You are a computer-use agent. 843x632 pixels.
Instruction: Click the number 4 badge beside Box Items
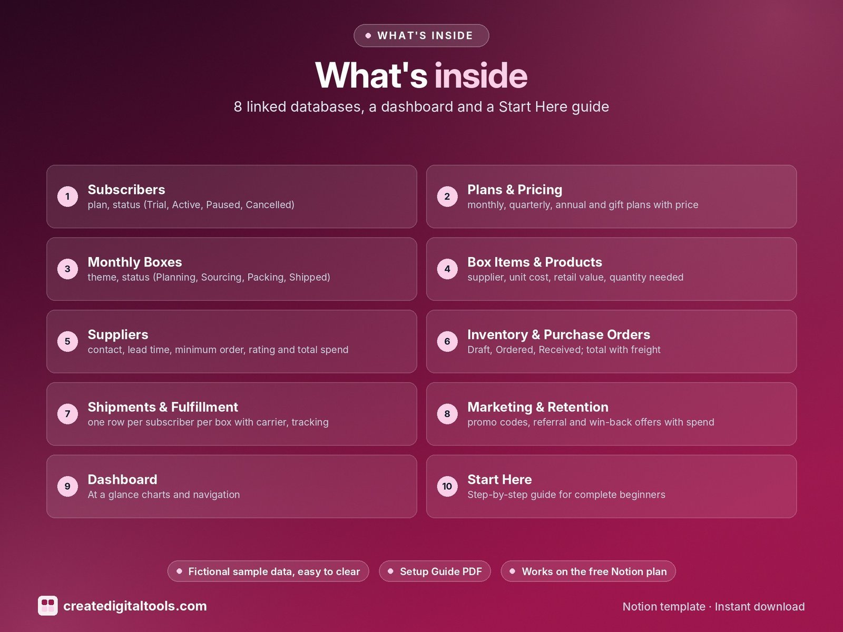point(447,269)
